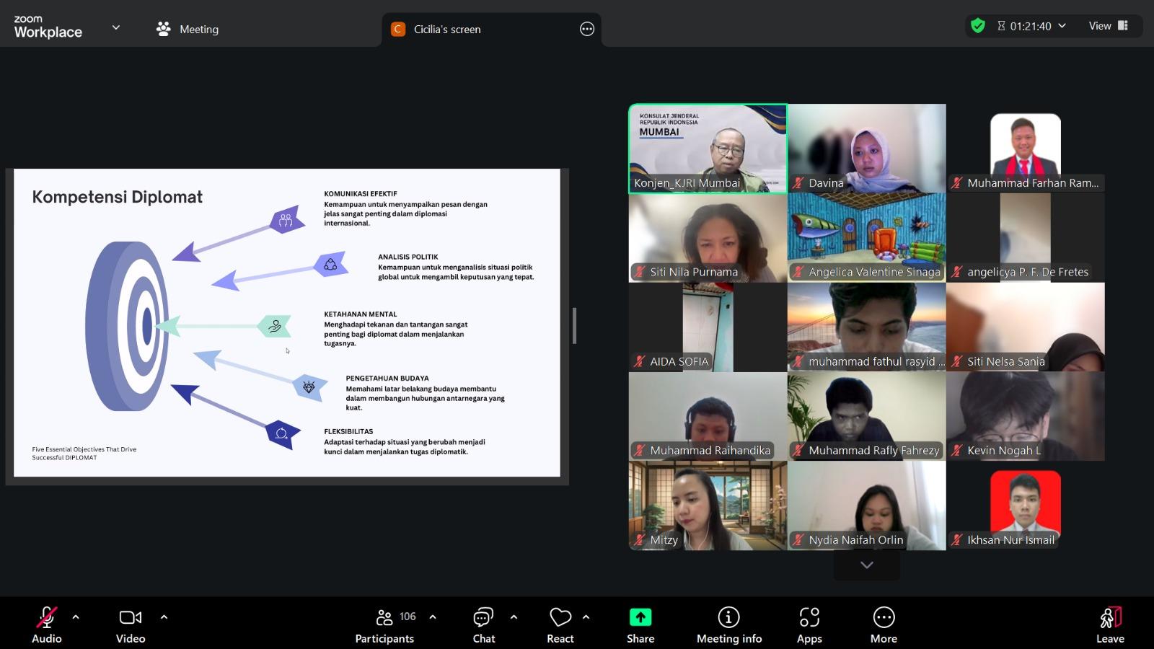Show next page of participant videos
This screenshot has width=1154, height=649.
click(x=867, y=565)
